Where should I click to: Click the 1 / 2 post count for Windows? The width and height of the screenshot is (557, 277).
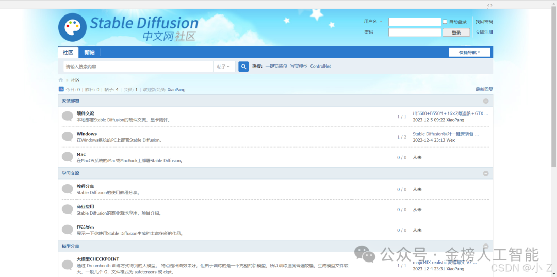(402, 137)
